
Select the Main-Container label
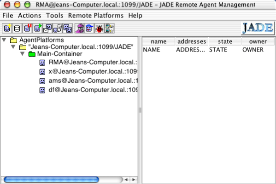tap(60, 54)
